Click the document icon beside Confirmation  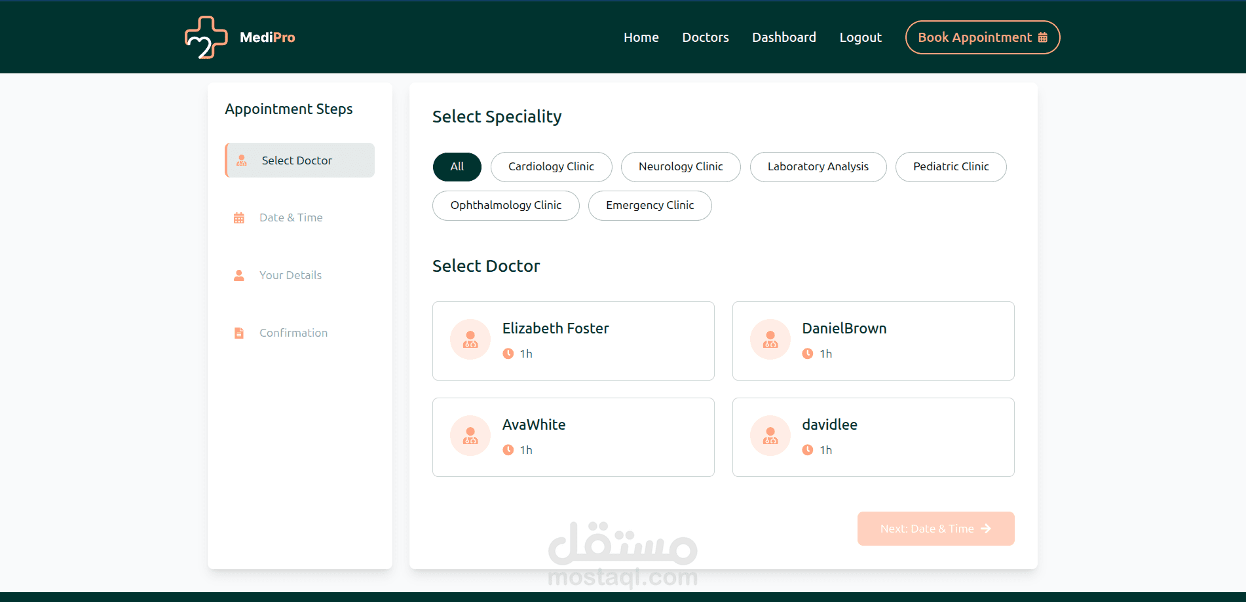click(x=239, y=333)
